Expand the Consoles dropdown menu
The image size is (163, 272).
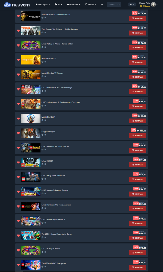[x=74, y=5]
